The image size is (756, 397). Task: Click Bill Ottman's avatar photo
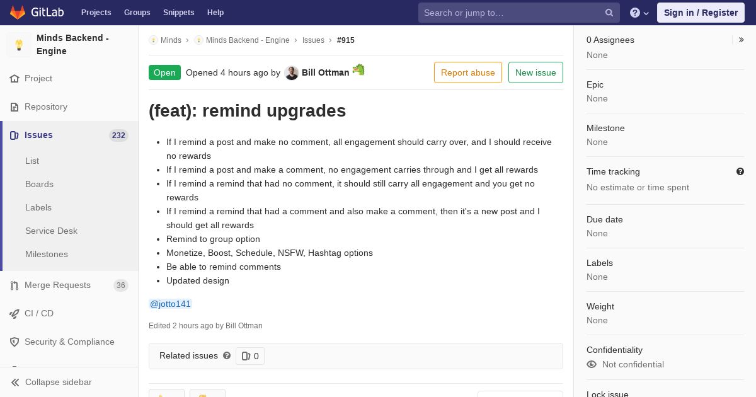291,73
